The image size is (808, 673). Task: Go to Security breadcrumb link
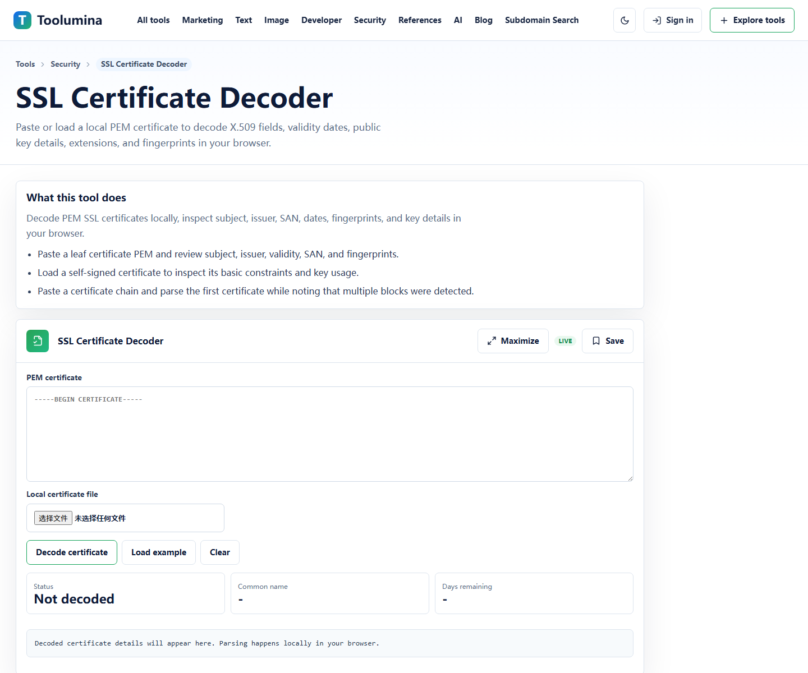pyautogui.click(x=65, y=64)
